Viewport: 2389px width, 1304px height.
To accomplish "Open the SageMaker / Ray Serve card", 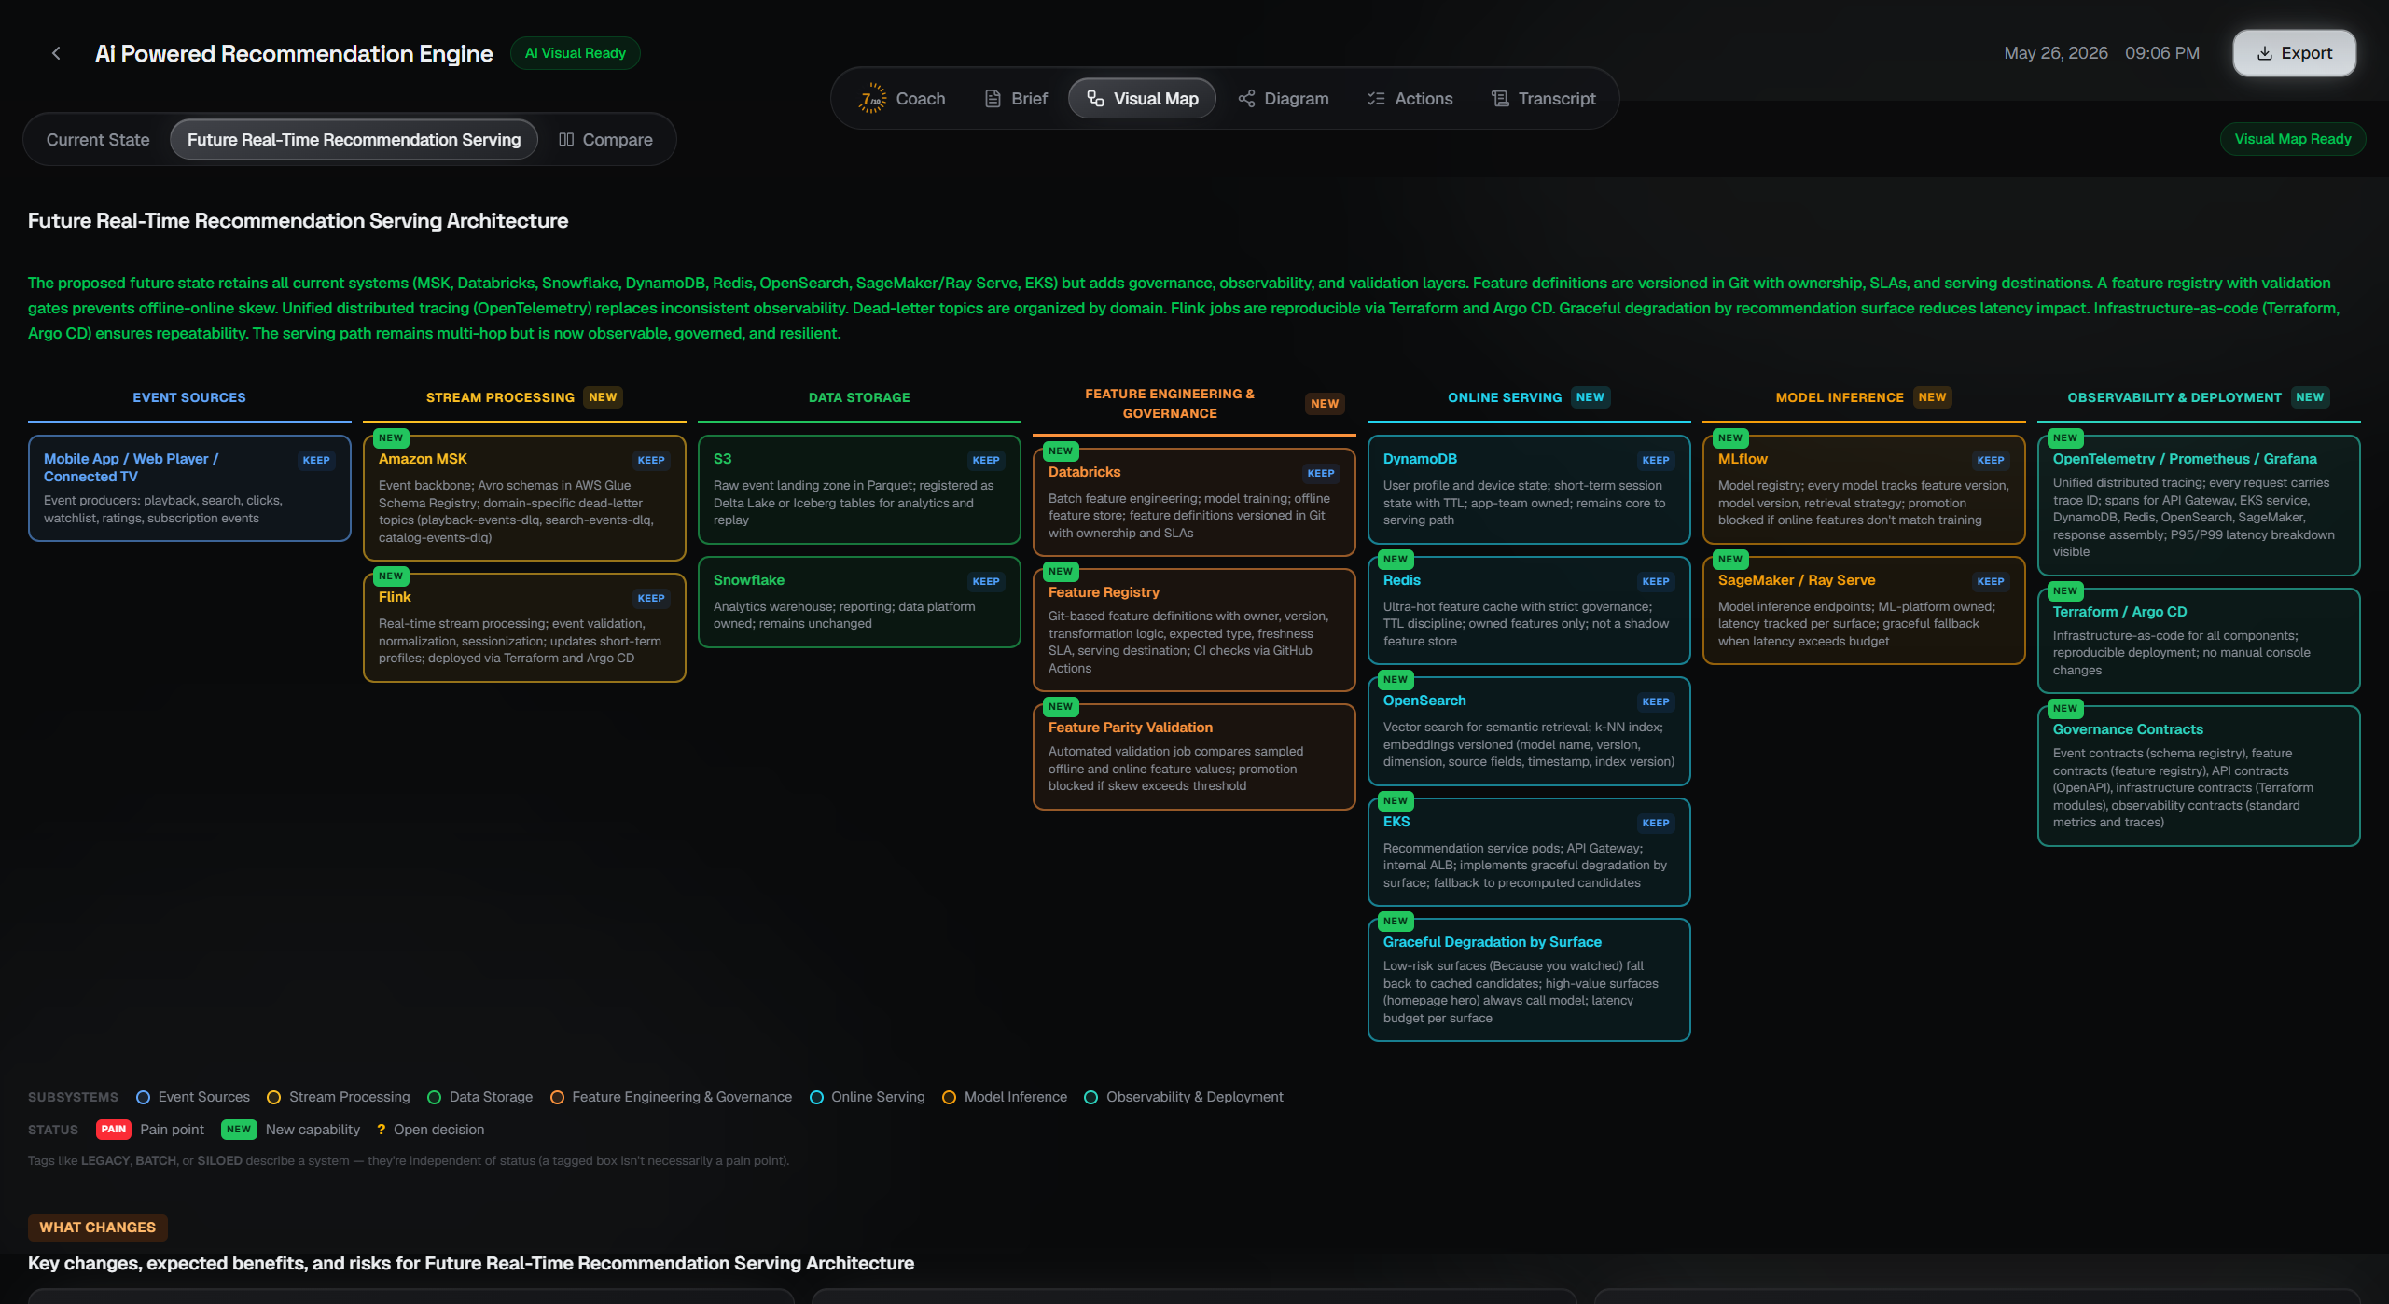I will 1864,611.
